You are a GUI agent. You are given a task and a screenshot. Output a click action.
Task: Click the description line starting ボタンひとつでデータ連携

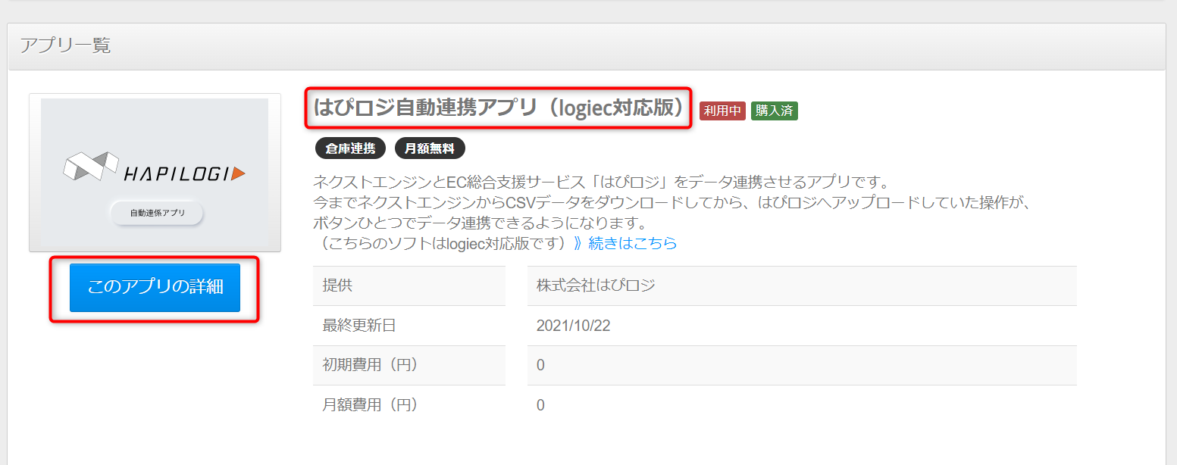point(479,223)
